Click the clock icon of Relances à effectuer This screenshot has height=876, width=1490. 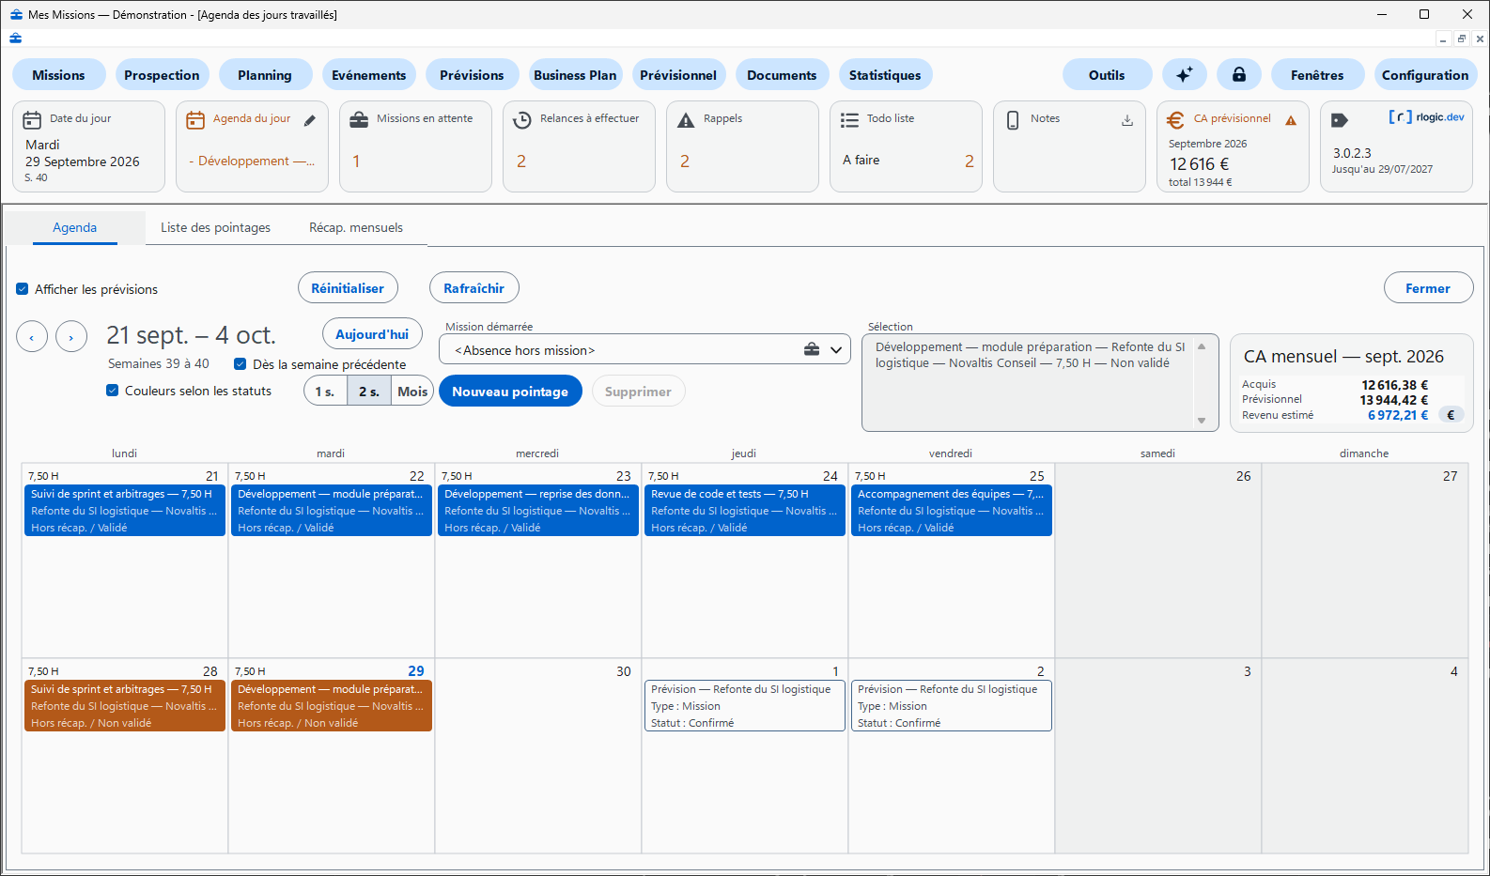point(522,120)
